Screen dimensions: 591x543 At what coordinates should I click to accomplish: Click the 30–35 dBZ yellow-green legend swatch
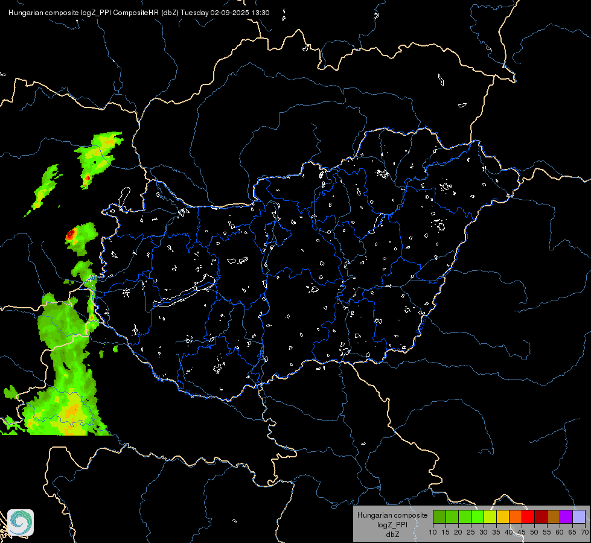490,516
